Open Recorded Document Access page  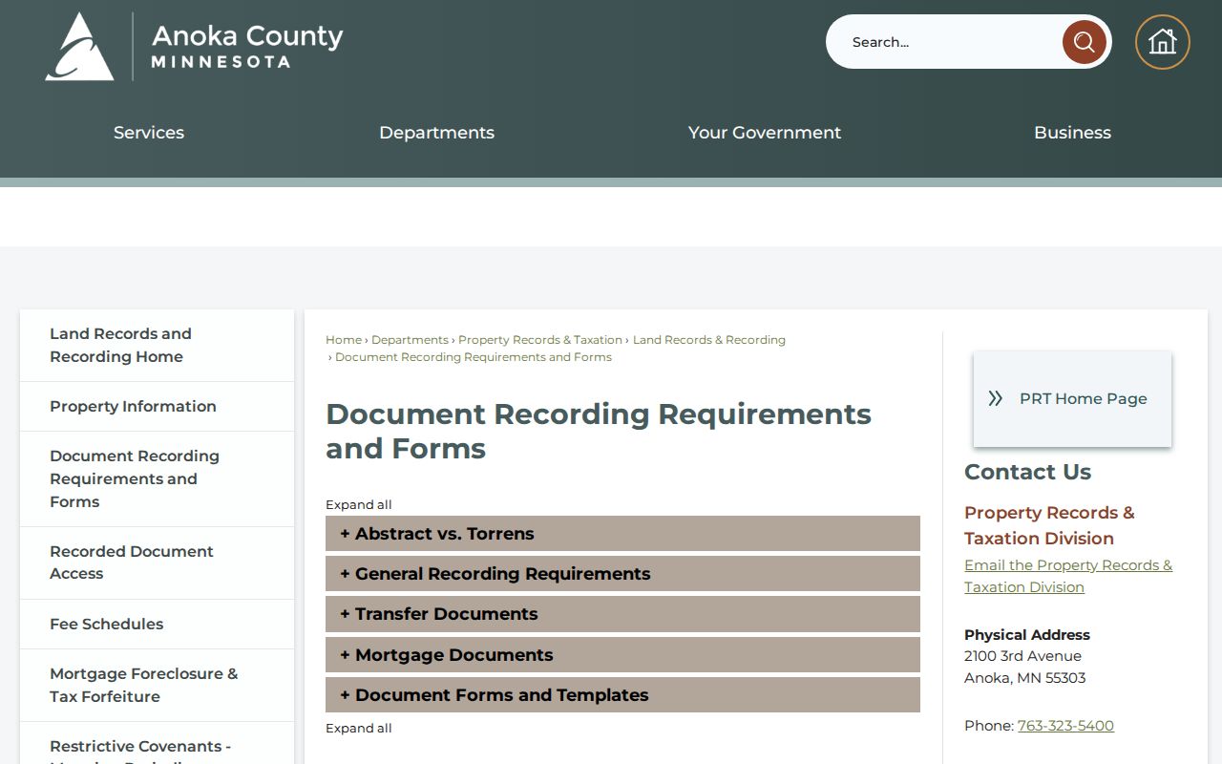pyautogui.click(x=157, y=562)
